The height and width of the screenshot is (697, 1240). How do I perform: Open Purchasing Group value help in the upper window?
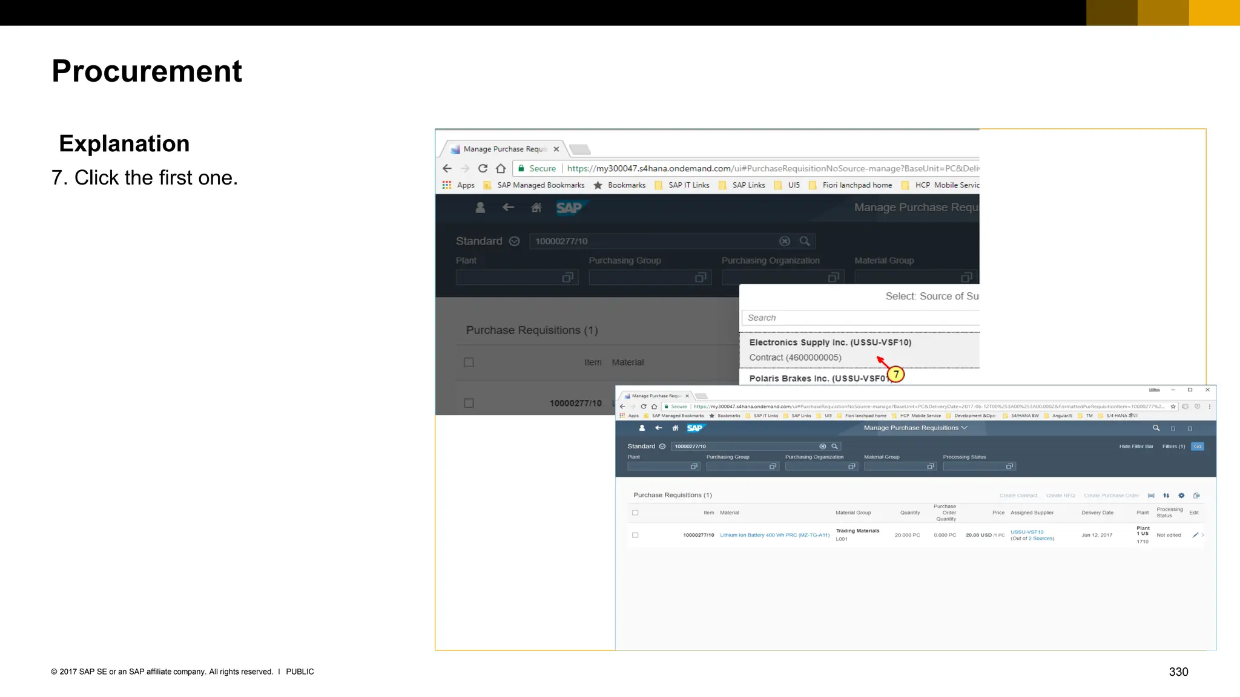coord(701,277)
